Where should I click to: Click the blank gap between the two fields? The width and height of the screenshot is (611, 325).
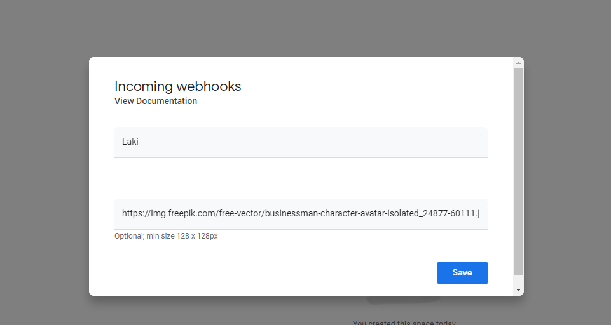click(x=301, y=178)
